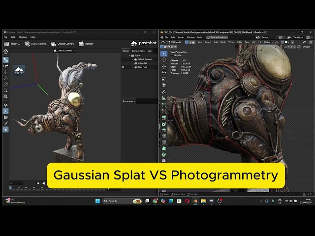Switch to the Log tab in Postshot
The height and width of the screenshot is (236, 315).
point(150,51)
